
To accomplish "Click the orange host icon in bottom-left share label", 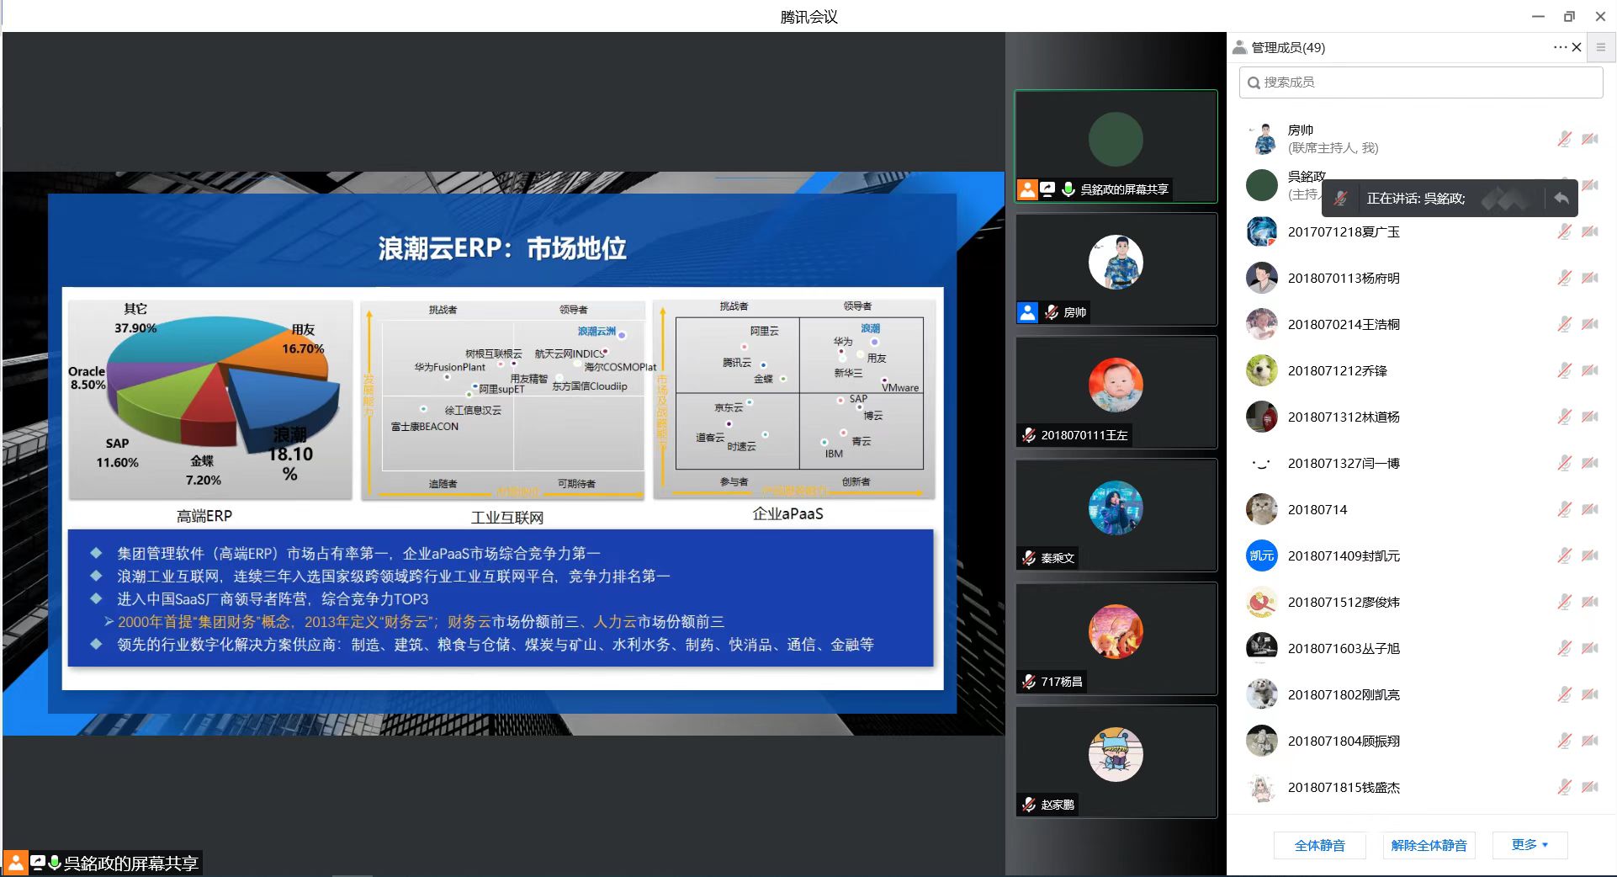I will (x=16, y=863).
